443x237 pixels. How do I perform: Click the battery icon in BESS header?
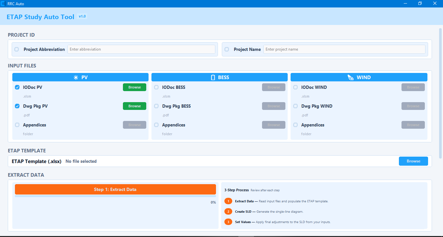213,77
